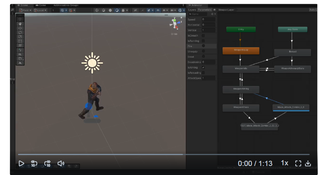Viewport: 318px width, 175px height.
Task: Open the Pivot dropdown
Action: click(25, 10)
